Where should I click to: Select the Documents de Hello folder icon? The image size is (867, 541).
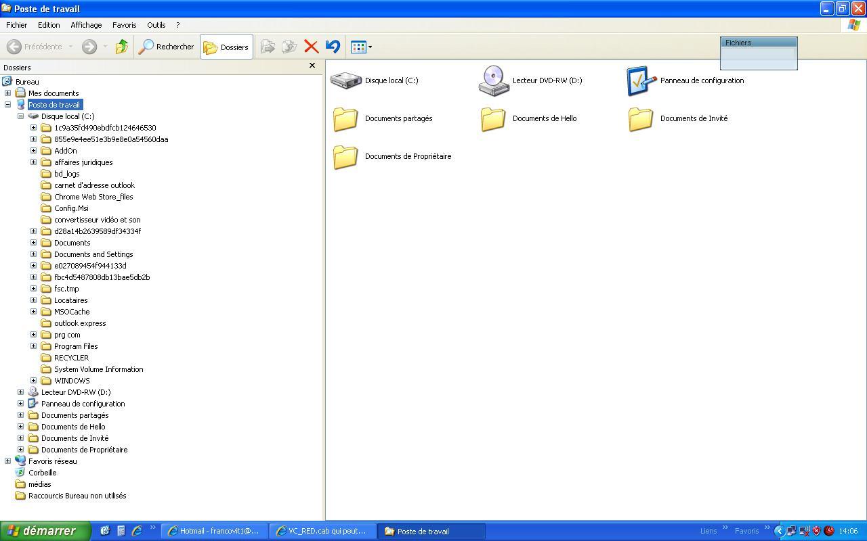(493, 119)
